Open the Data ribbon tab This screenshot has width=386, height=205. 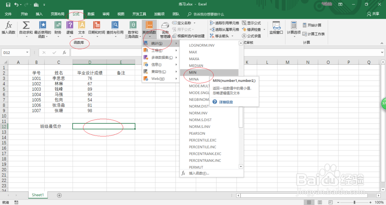click(x=91, y=14)
